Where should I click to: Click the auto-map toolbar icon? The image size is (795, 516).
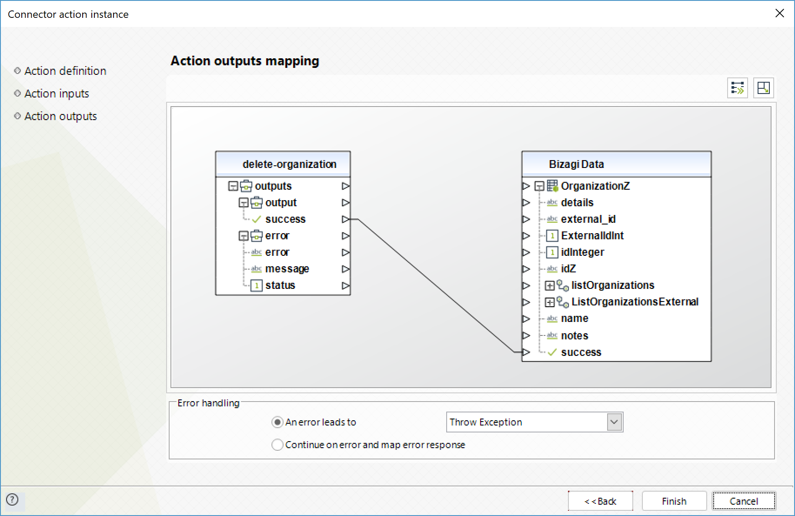tap(738, 88)
